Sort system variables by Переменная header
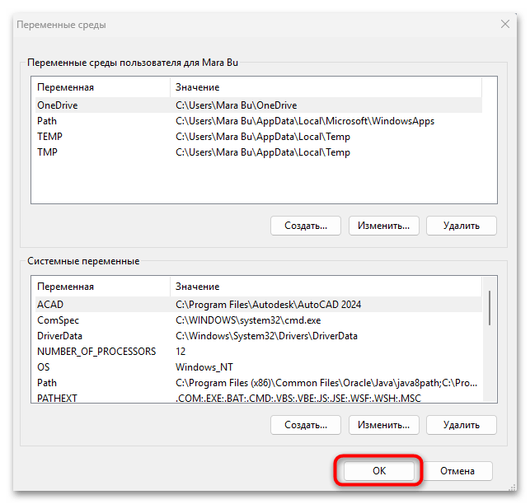The width and height of the screenshot is (530, 504). (103, 287)
